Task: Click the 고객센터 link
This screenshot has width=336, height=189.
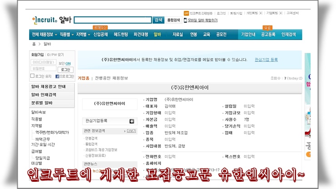Action: point(292,13)
